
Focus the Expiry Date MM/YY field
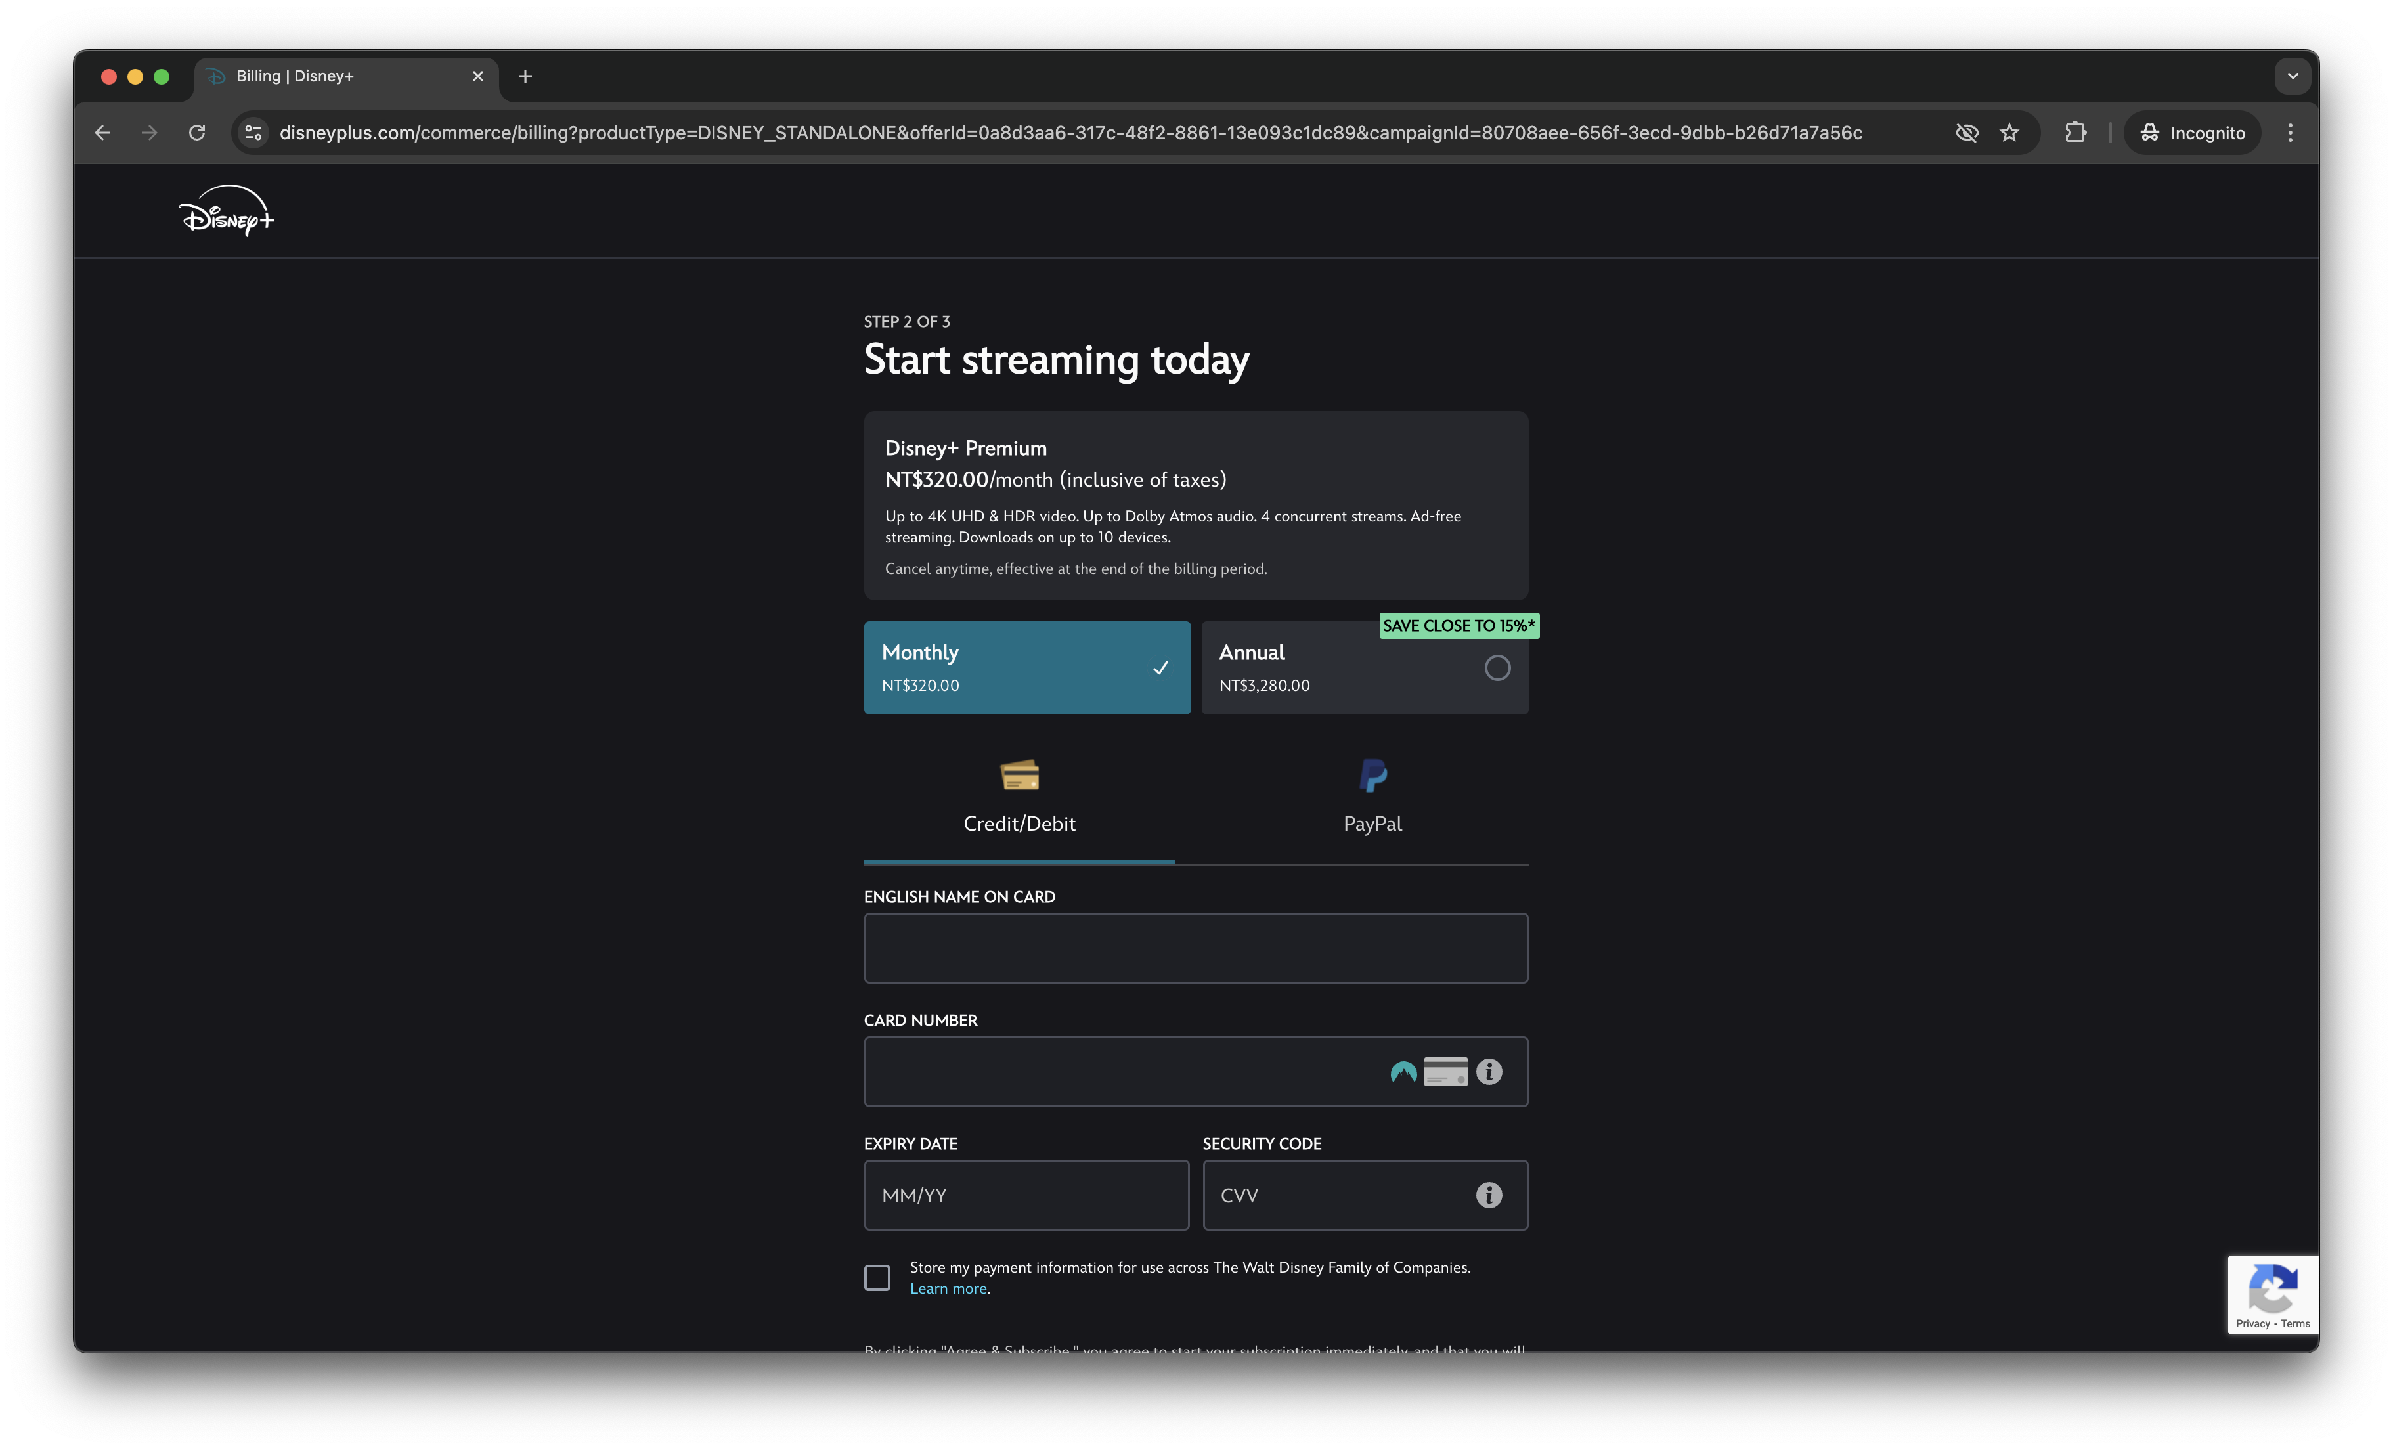(1026, 1195)
